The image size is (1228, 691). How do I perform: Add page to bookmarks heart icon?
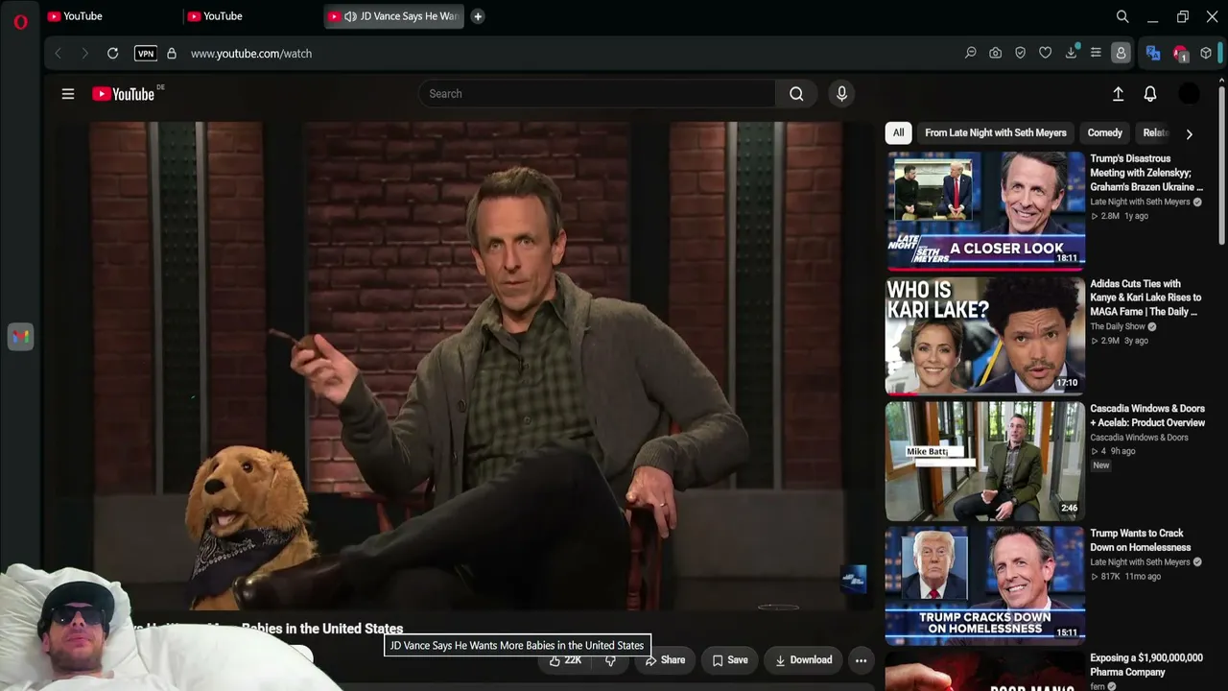(1046, 54)
